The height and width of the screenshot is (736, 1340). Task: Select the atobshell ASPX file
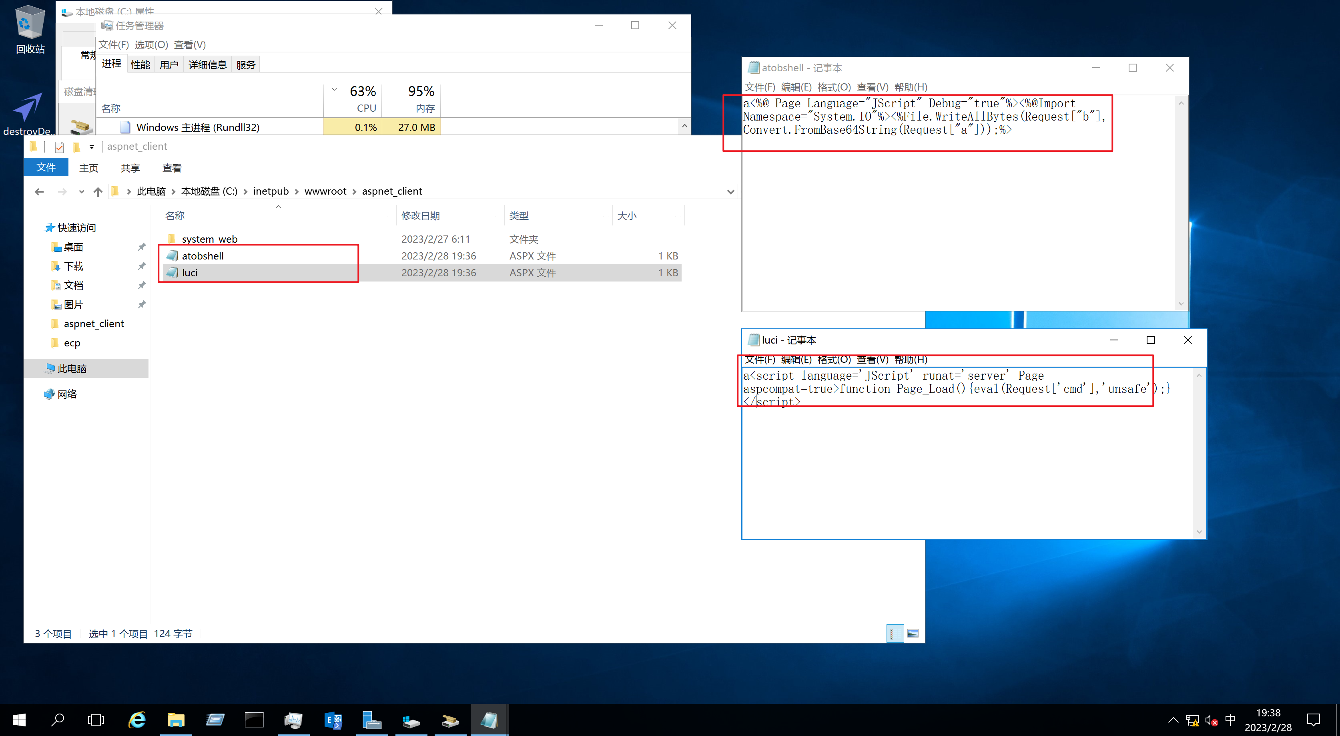pyautogui.click(x=203, y=255)
